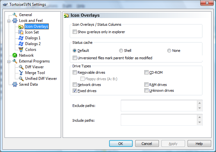Click the General wrench icon in tree
216x152 pixels.
pos(15,15)
